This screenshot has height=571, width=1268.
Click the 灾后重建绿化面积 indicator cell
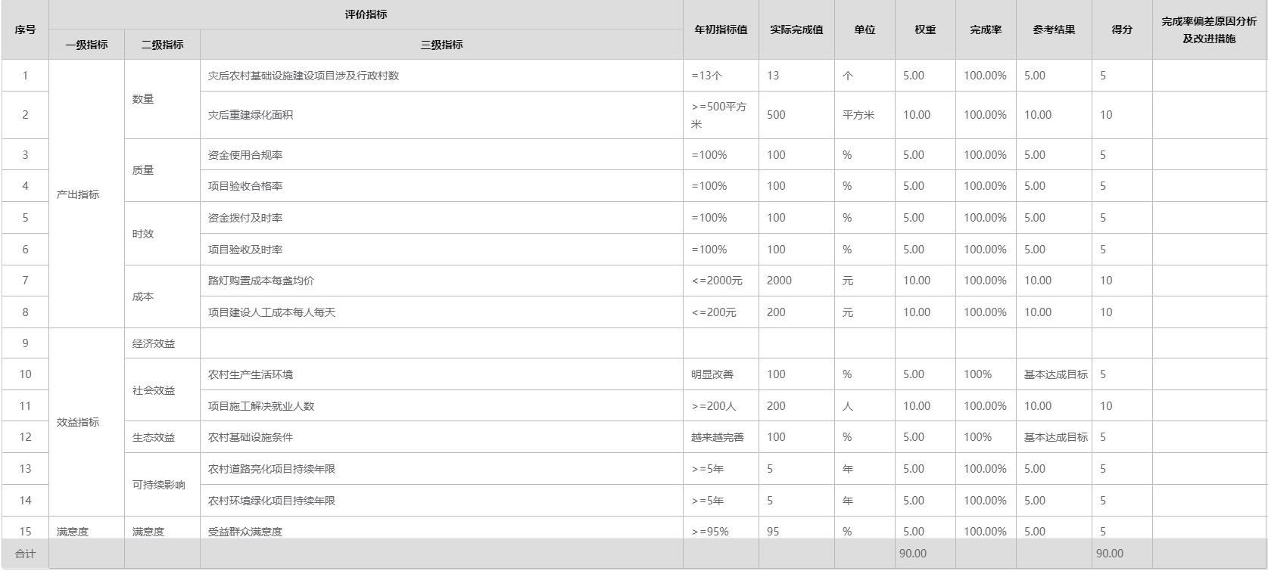251,115
